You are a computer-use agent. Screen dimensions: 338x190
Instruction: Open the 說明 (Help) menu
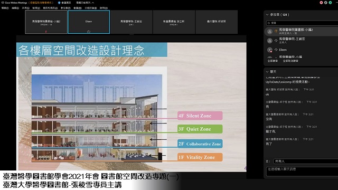point(104,8)
